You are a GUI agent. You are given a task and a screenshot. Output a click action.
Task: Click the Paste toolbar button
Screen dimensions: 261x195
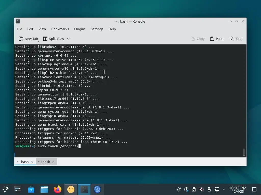217,39
